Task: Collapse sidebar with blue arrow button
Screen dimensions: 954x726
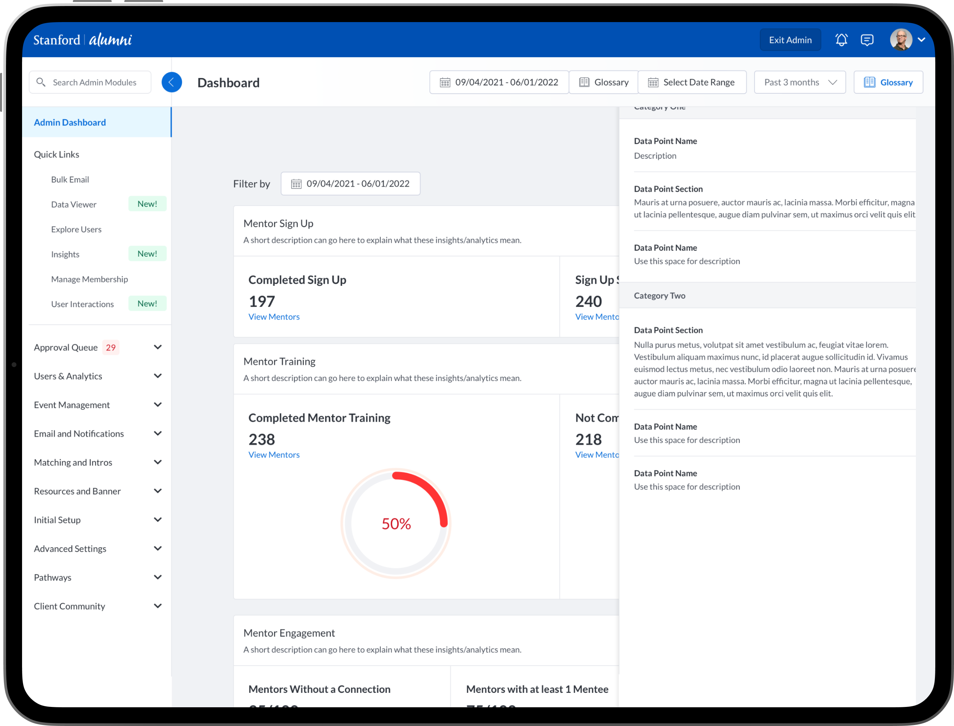Action: [171, 82]
